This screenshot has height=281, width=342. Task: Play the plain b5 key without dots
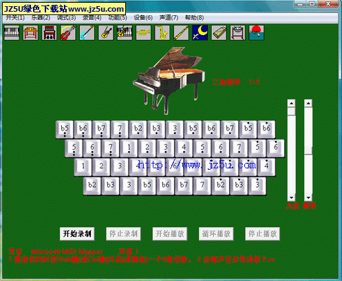pyautogui.click(x=147, y=186)
